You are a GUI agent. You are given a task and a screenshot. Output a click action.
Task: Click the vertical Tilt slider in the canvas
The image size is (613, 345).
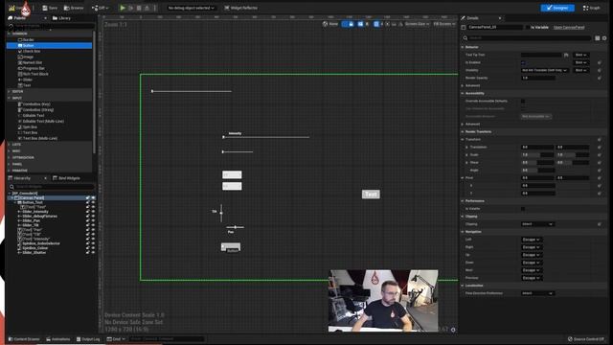click(x=221, y=213)
